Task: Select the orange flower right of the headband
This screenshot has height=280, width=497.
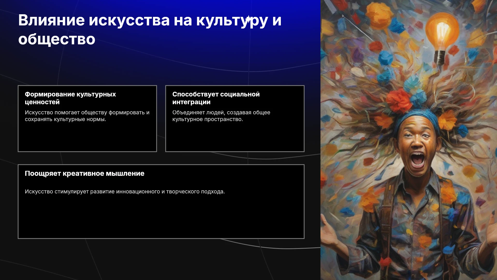Action: coord(447,121)
